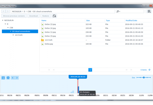Click the Day zoom slider handle
This screenshot has width=153, height=105.
click(x=144, y=77)
